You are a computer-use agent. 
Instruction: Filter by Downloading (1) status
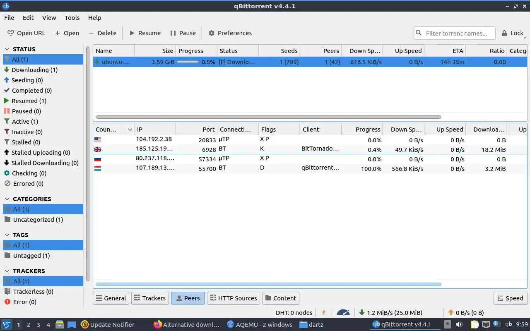(43, 70)
